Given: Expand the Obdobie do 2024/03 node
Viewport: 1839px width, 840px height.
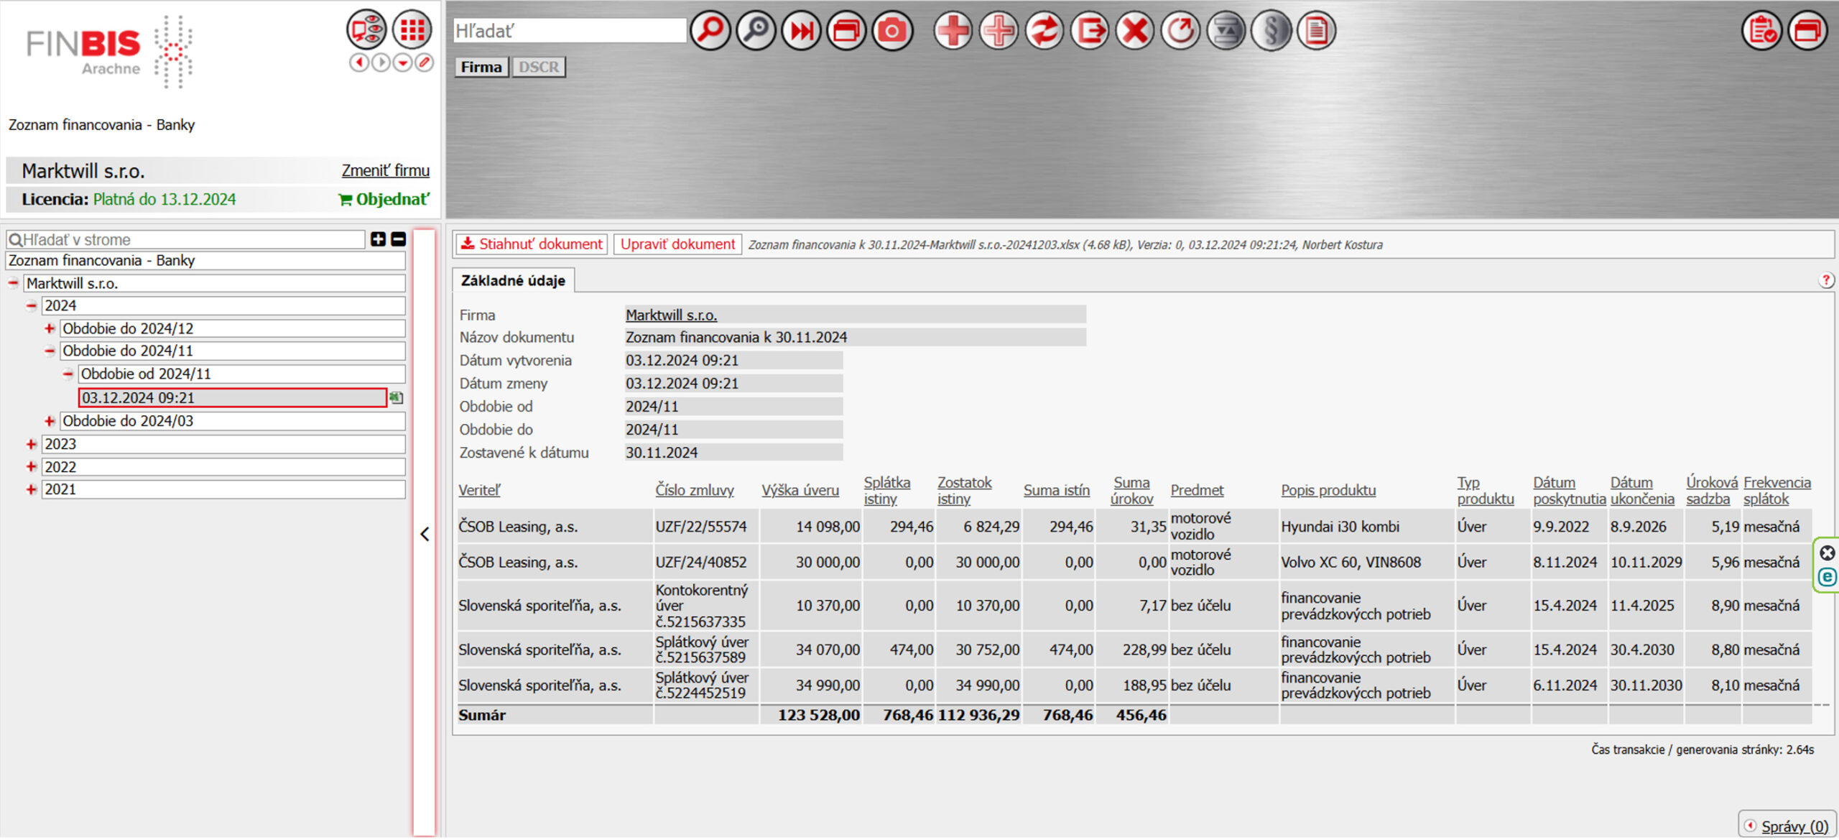Looking at the screenshot, I should [50, 421].
